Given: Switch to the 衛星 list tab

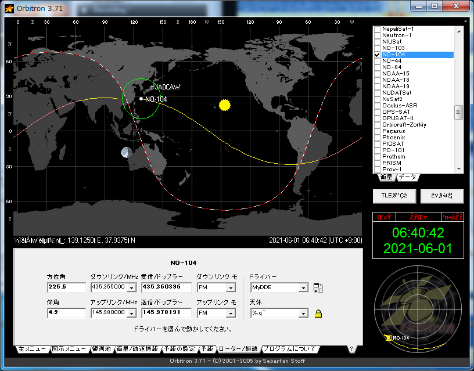Looking at the screenshot, I should tap(386, 177).
